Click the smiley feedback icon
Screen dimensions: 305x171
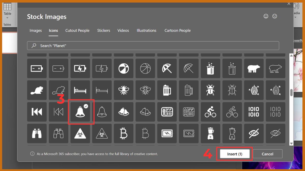pos(266,16)
